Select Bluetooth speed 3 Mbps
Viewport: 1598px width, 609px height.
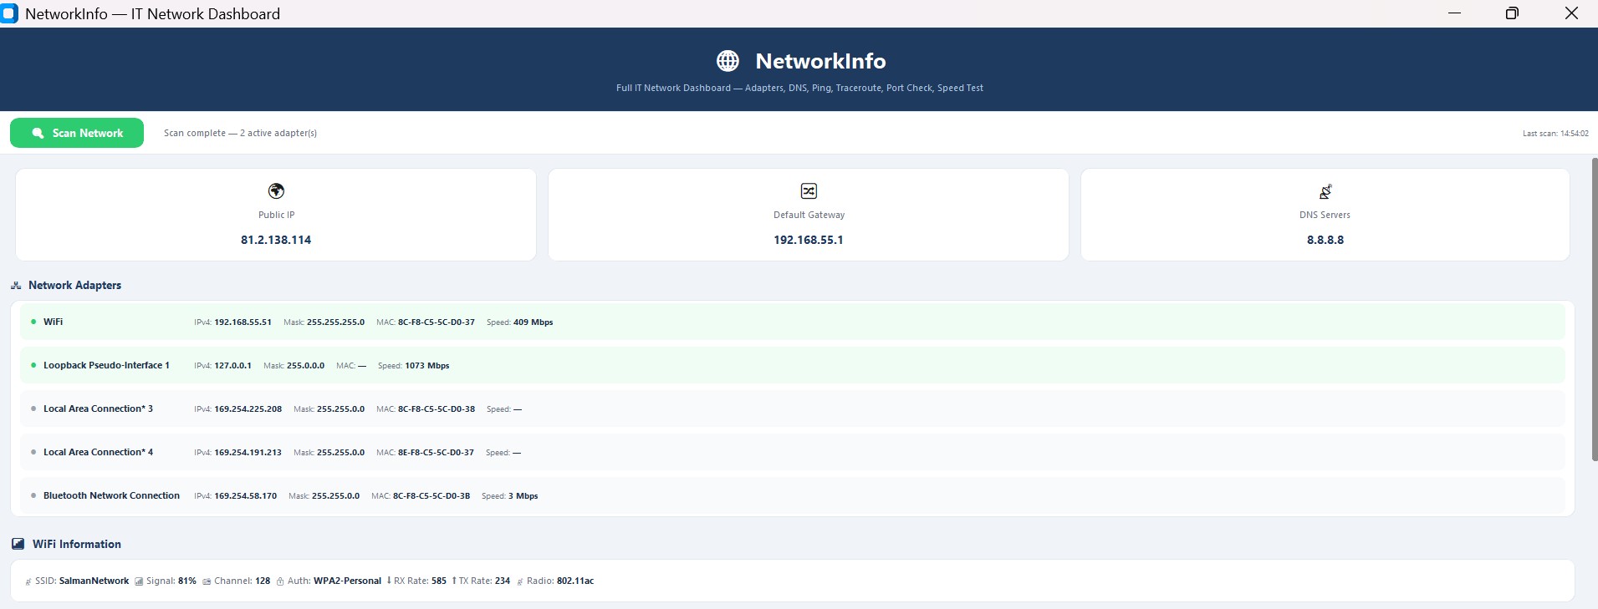pyautogui.click(x=523, y=495)
